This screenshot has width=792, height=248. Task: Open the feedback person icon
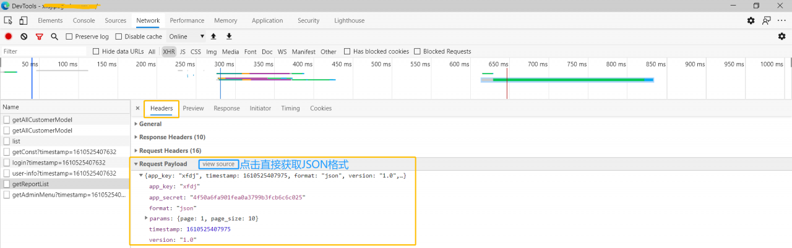click(767, 20)
